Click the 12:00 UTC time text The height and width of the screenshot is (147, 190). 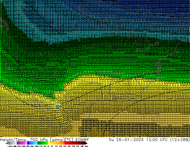[x=157, y=140]
